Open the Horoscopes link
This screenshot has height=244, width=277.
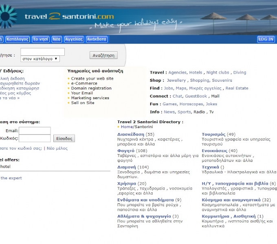191,104
